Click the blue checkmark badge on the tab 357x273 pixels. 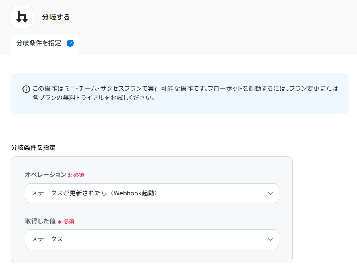[x=70, y=43]
